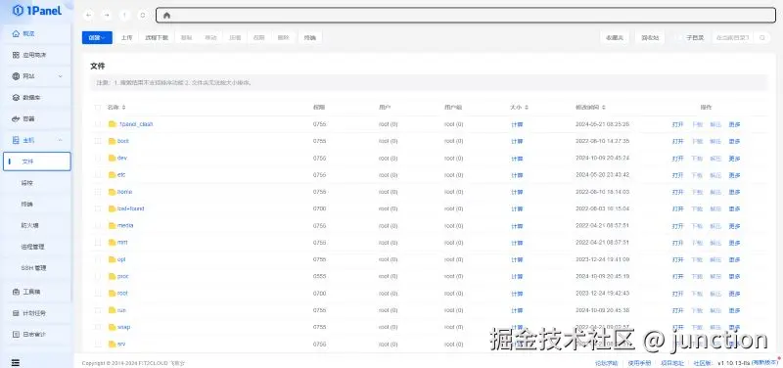This screenshot has width=783, height=368.
Task: Click the 上传 upload button
Action: coord(127,37)
